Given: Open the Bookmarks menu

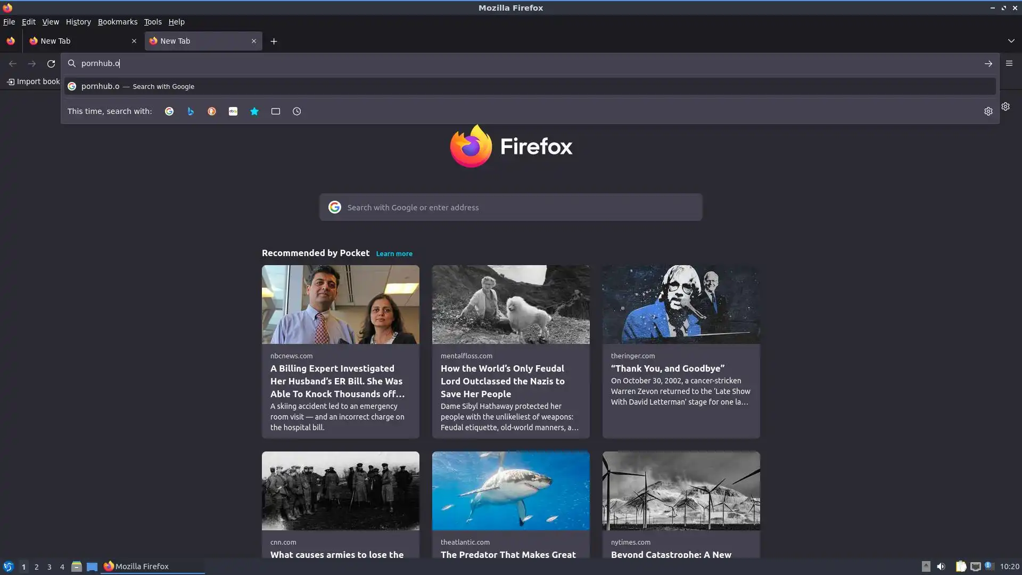Looking at the screenshot, I should pos(117,22).
